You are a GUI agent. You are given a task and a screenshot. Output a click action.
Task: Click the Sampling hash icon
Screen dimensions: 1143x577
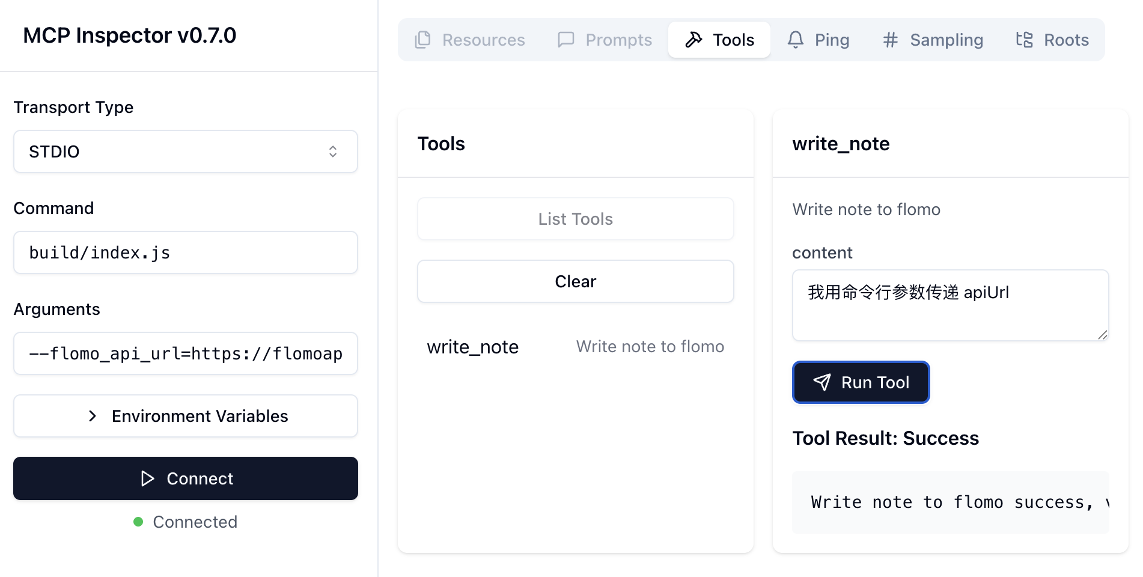tap(890, 40)
